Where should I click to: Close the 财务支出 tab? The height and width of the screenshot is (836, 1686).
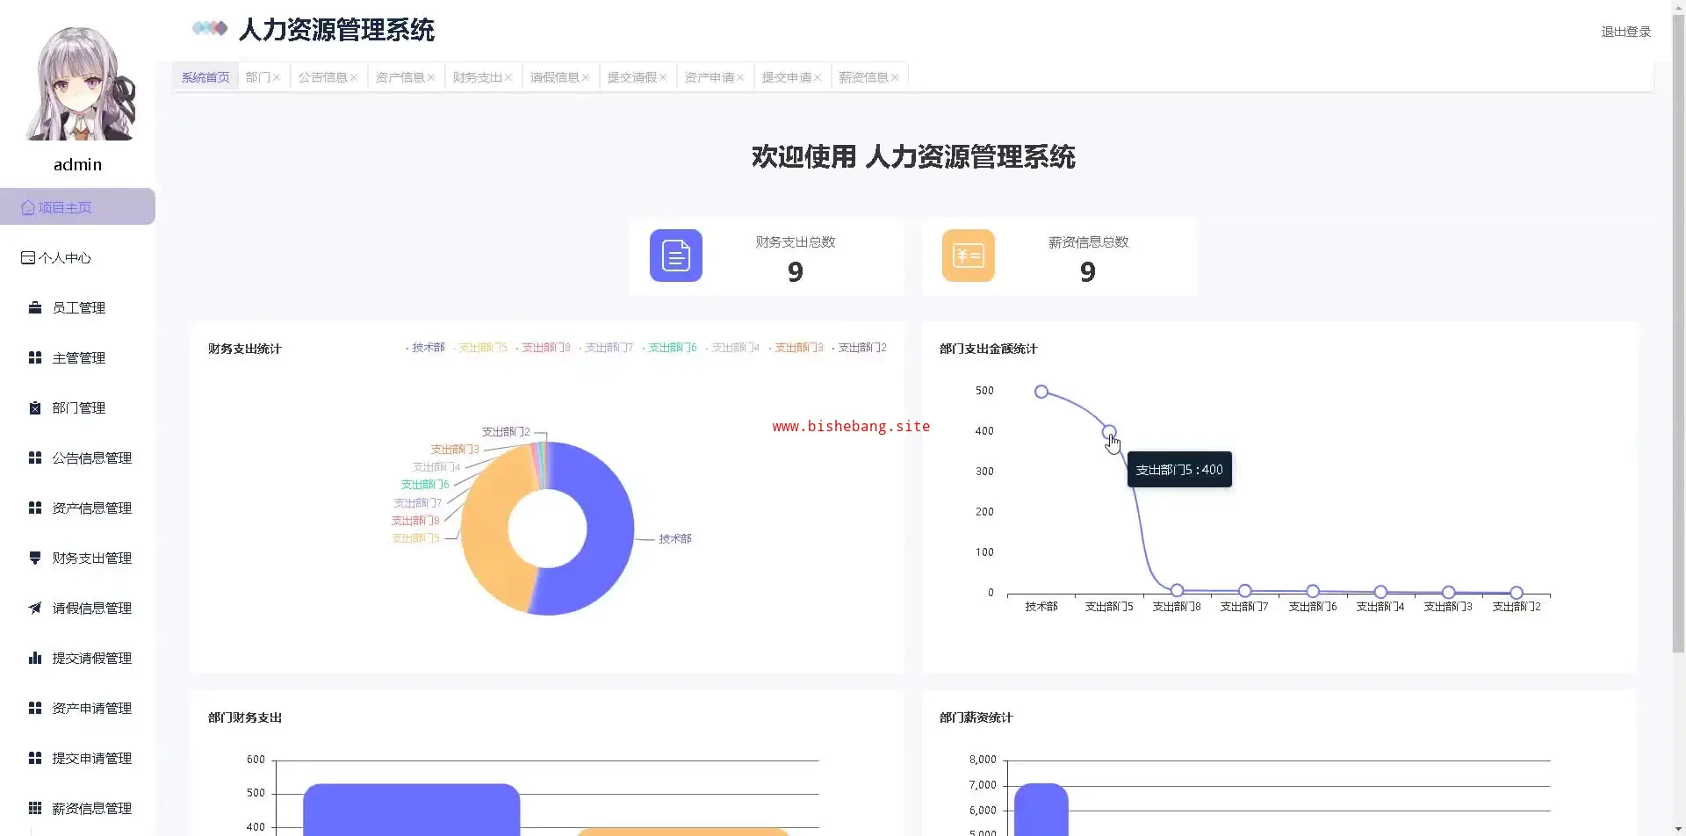(508, 78)
